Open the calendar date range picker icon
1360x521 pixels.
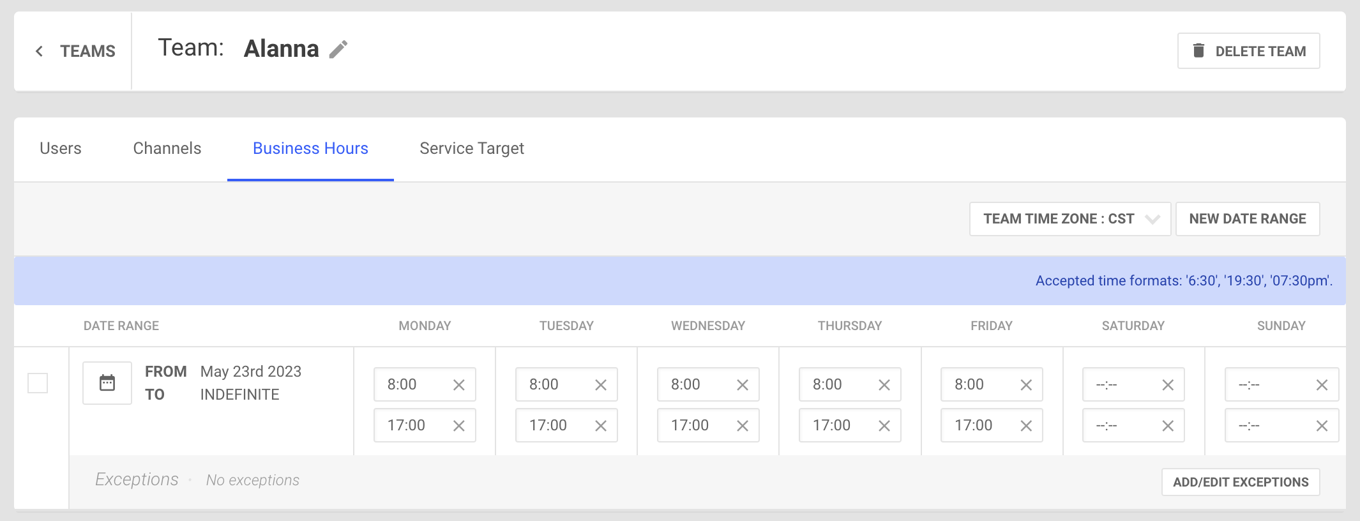pos(107,383)
